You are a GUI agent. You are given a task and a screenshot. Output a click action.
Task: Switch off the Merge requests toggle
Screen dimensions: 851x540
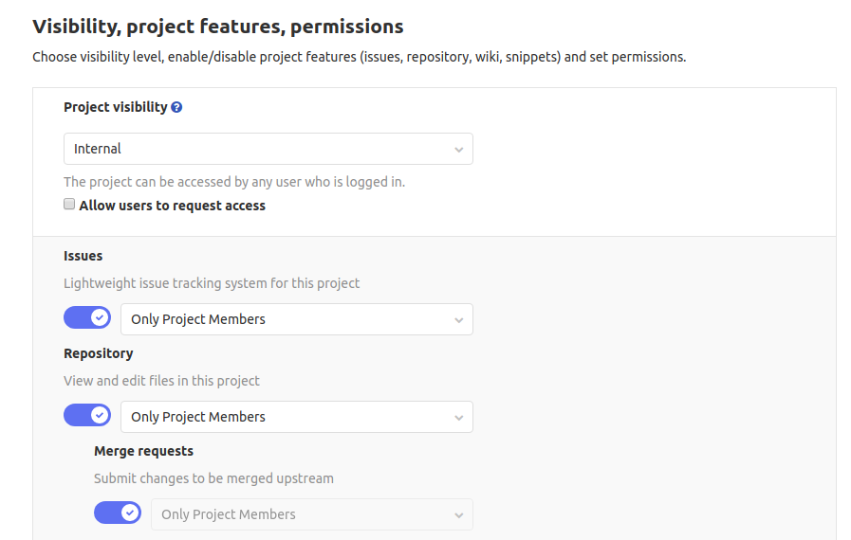click(118, 513)
